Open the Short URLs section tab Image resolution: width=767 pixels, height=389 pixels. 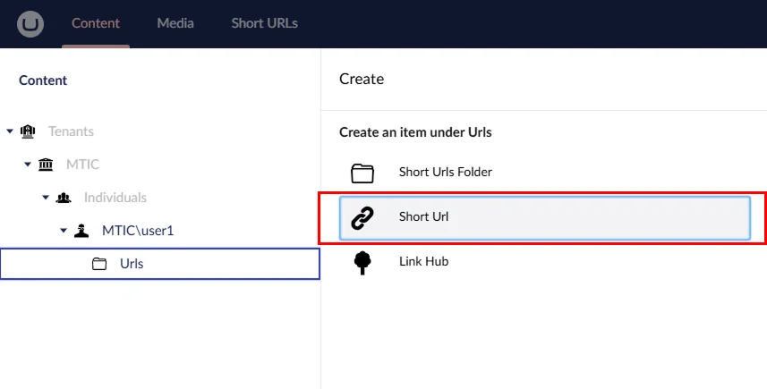[x=264, y=23]
